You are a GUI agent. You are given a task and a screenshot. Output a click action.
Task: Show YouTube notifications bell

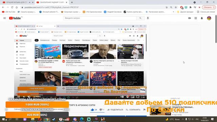coord(202,18)
